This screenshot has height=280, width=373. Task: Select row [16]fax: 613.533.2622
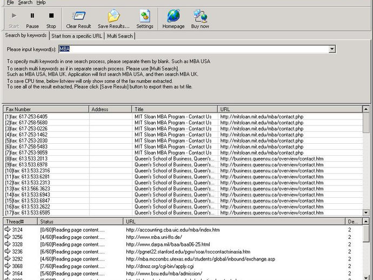click(x=183, y=206)
